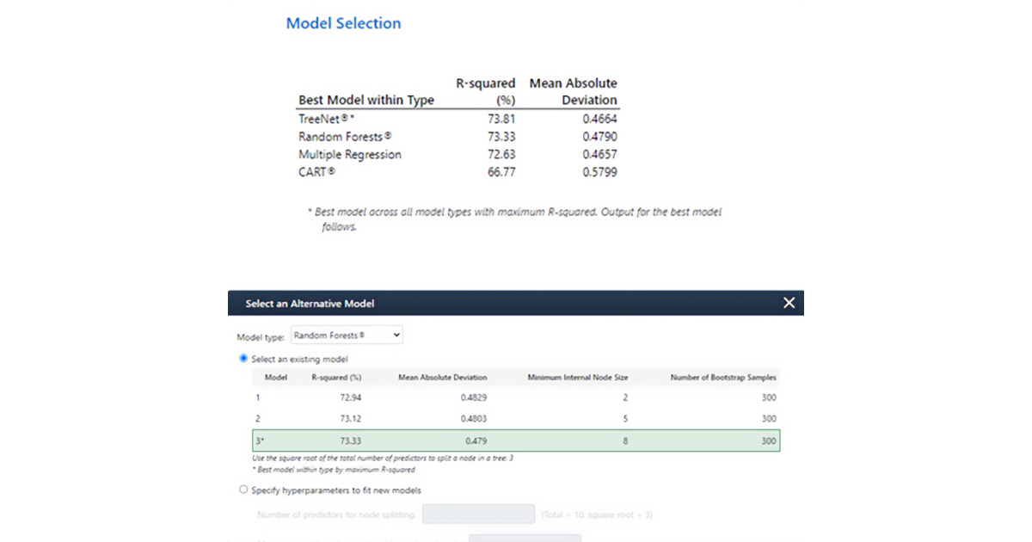1032x542 pixels.
Task: Click the 0.5799 deviation for CART
Action: (x=599, y=172)
